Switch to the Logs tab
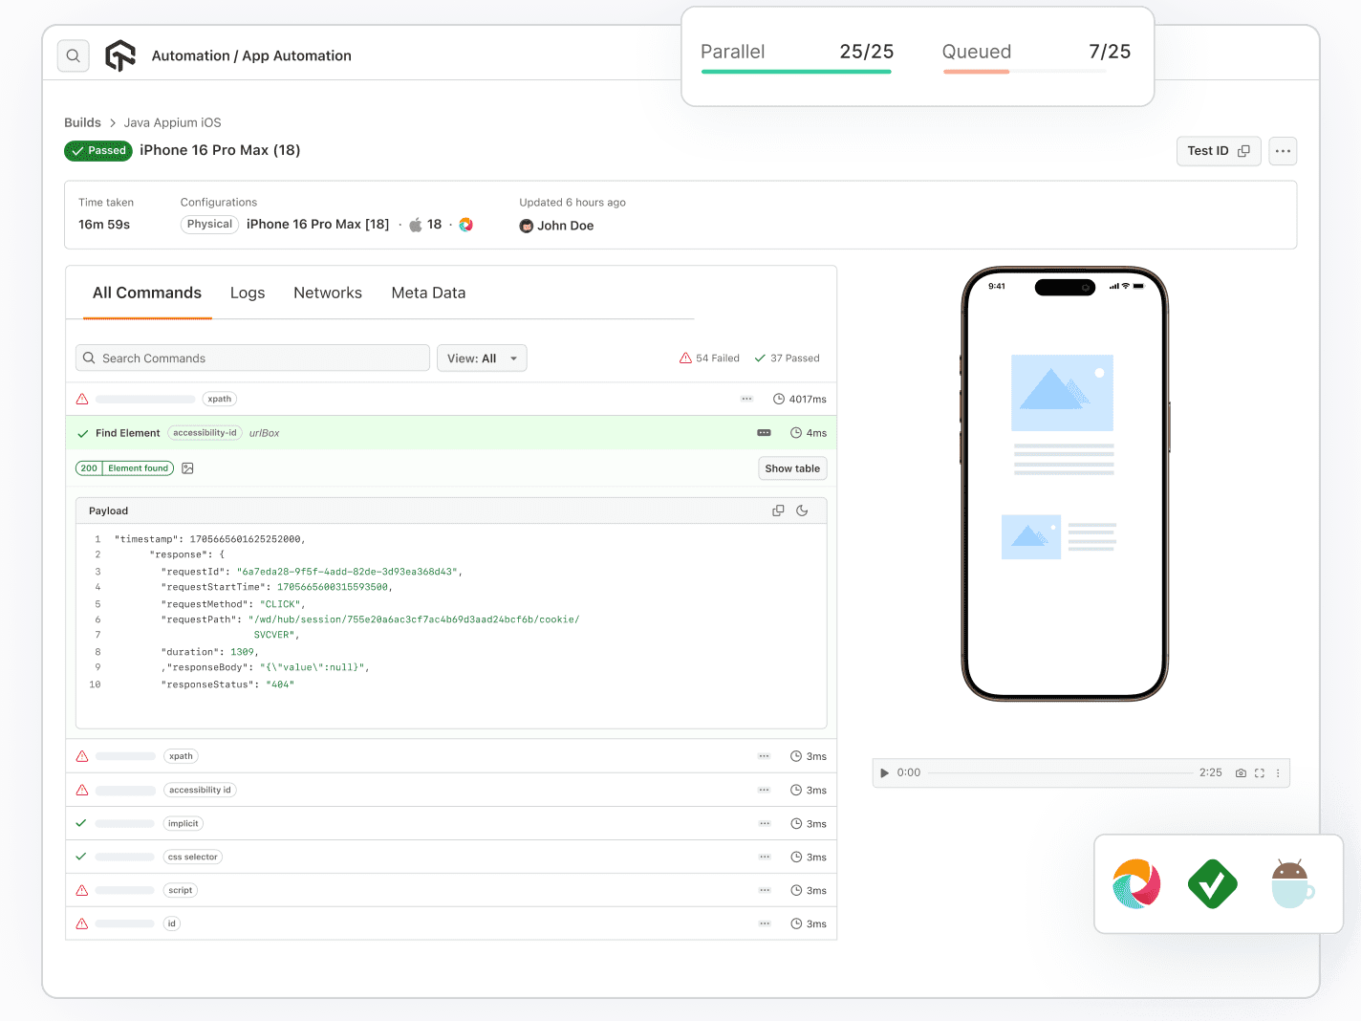 pos(247,293)
